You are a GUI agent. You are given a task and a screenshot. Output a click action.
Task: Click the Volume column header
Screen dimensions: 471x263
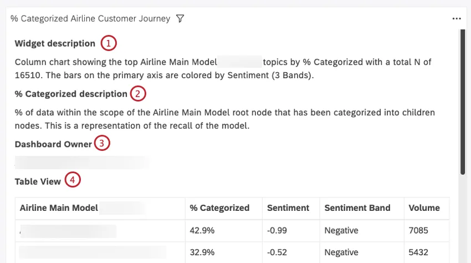coord(424,208)
